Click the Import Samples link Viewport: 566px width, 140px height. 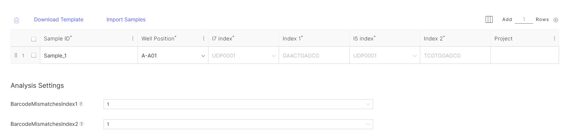click(126, 20)
